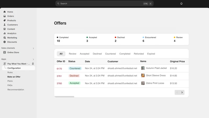Screen dimensions: 209x118
Task: Open declined offer 3761
Action: [59, 76]
